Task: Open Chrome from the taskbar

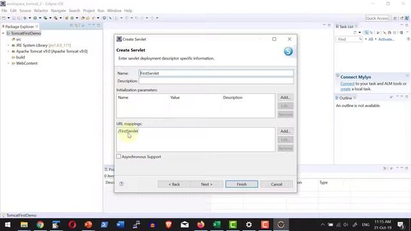Action: click(40, 225)
